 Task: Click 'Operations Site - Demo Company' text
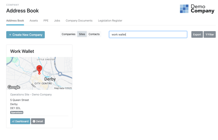(x=31, y=95)
